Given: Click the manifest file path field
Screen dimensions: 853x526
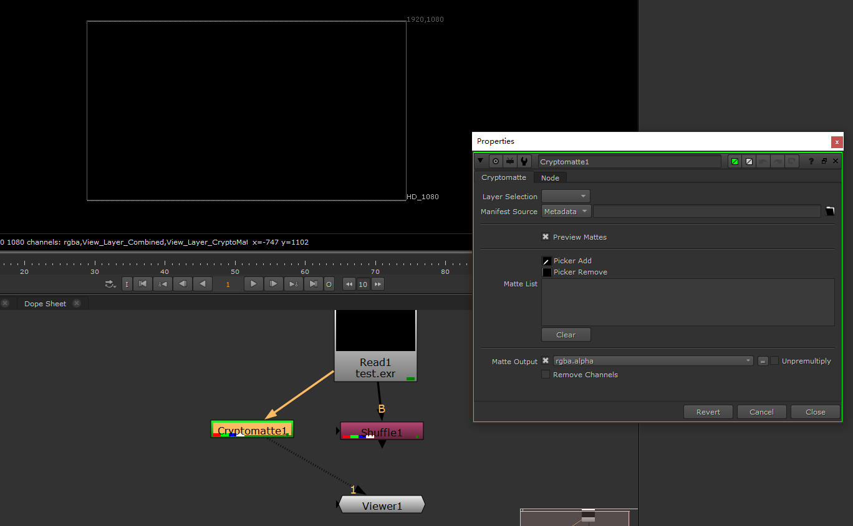Looking at the screenshot, I should (706, 212).
